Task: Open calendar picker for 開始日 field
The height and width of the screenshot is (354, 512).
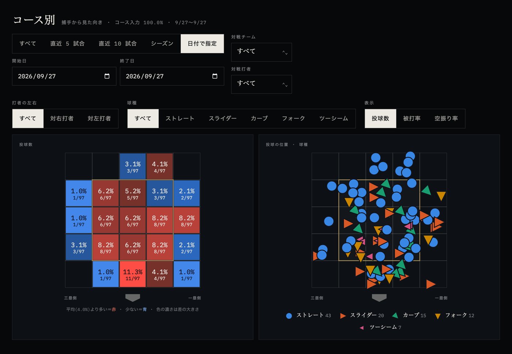Action: click(107, 76)
